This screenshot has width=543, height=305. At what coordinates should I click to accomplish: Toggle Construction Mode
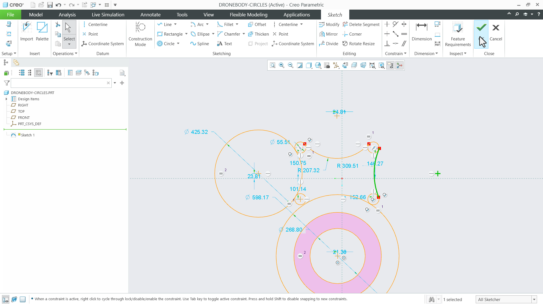click(x=140, y=34)
